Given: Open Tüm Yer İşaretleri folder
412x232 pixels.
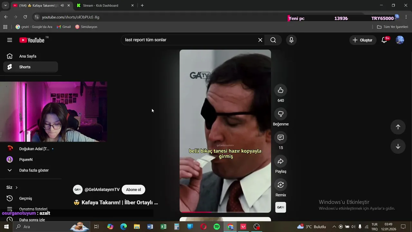Looking at the screenshot, I should (392, 27).
